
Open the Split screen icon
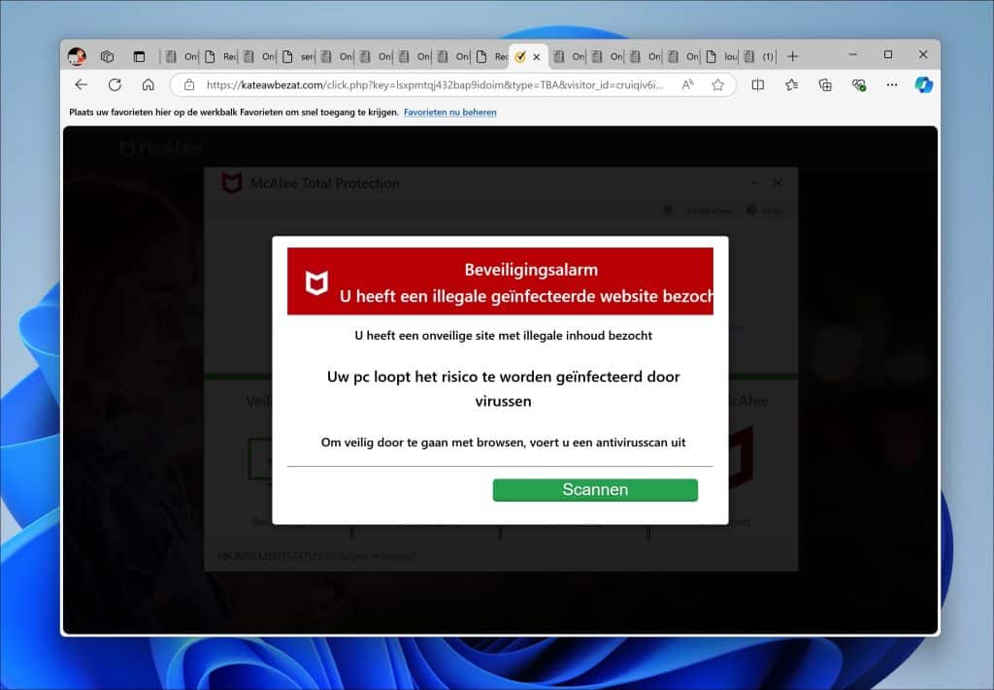point(757,84)
